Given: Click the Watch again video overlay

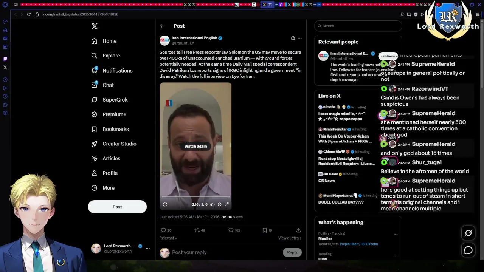Looking at the screenshot, I should point(195,146).
